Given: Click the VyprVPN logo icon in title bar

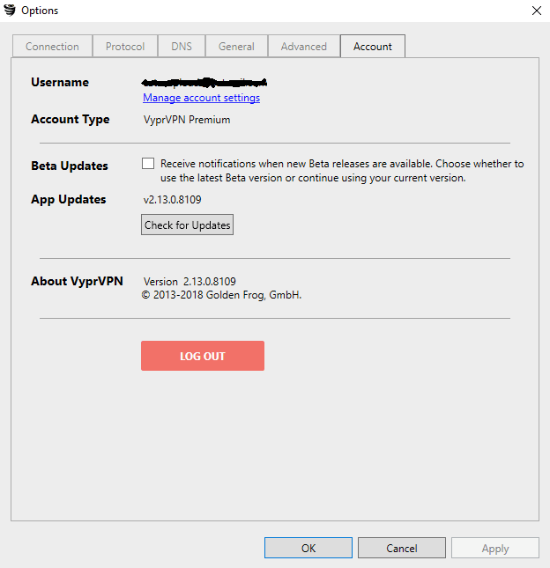Looking at the screenshot, I should pos(10,11).
